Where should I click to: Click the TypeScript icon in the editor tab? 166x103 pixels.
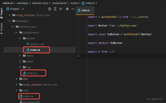[79, 10]
